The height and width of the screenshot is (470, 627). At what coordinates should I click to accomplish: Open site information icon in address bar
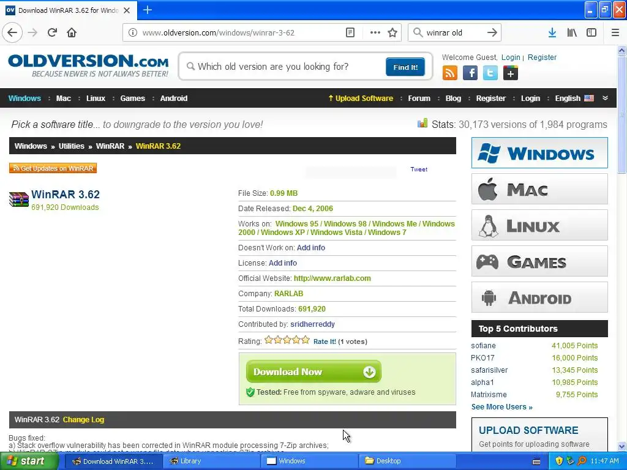tap(132, 32)
